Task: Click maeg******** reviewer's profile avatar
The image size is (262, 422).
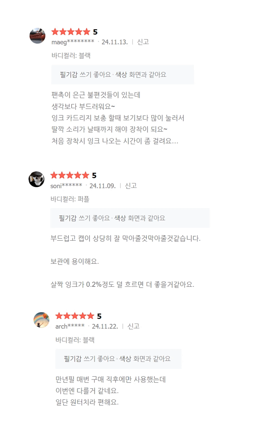Action: pyautogui.click(x=38, y=36)
